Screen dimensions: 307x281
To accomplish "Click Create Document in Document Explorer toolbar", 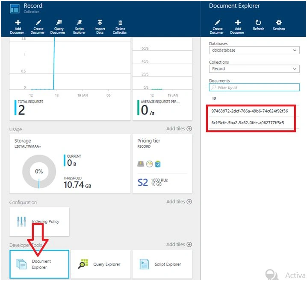I will tap(218, 27).
